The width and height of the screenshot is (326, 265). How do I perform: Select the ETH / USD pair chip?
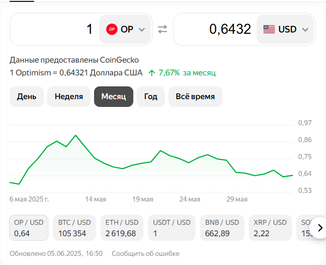tap(122, 228)
